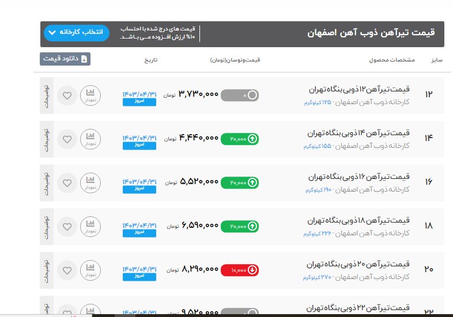Favorite the size 16 beam with heart
Viewport: 453px width, 317px height.
pos(67,182)
